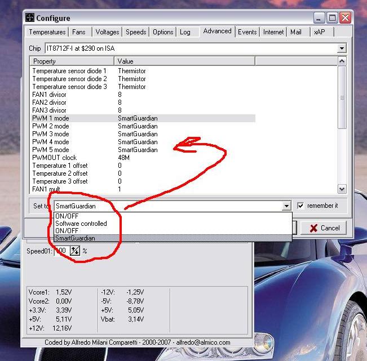
Task: Click the Speed01 spinner arrows
Action: 75,251
